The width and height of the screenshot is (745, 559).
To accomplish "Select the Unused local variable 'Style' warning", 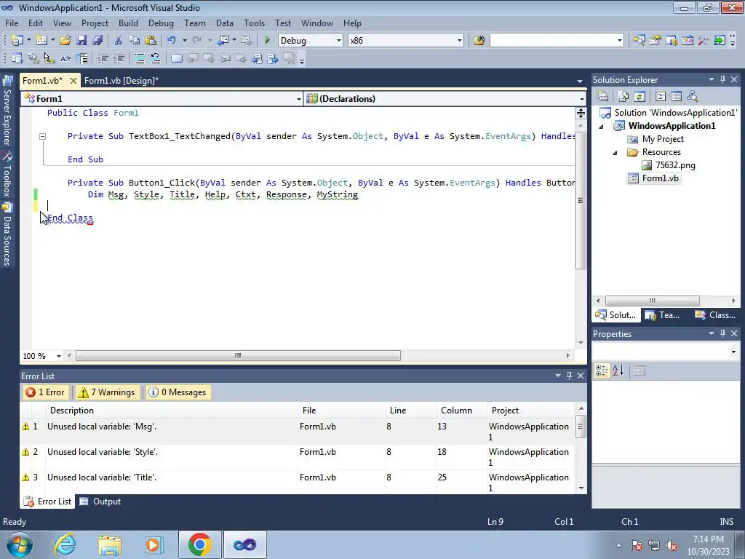I will 298,457.
